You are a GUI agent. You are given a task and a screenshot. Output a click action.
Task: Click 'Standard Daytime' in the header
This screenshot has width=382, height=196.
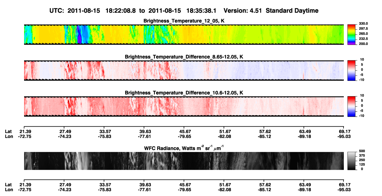[292, 11]
